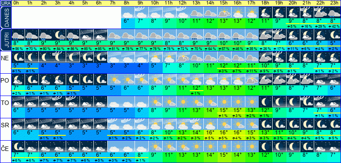Click the PO 9h windy sun icon
Image resolution: width=341 pixels, height=163 pixels.
(x=142, y=79)
